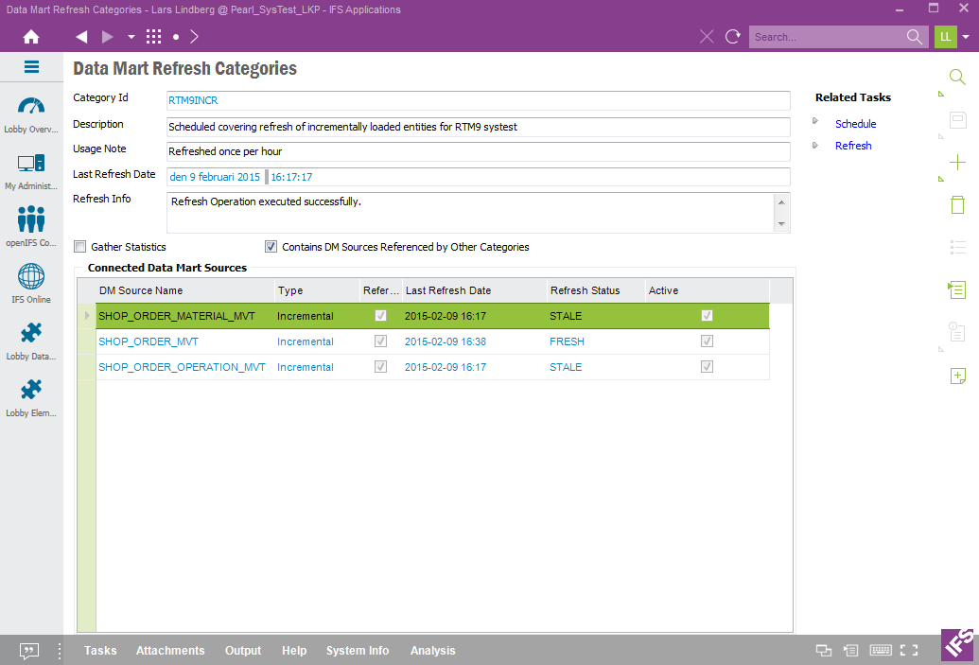The image size is (979, 665).
Task: Open SHOP_ORDER_OPERATION_MVT source link
Action: [x=182, y=367]
